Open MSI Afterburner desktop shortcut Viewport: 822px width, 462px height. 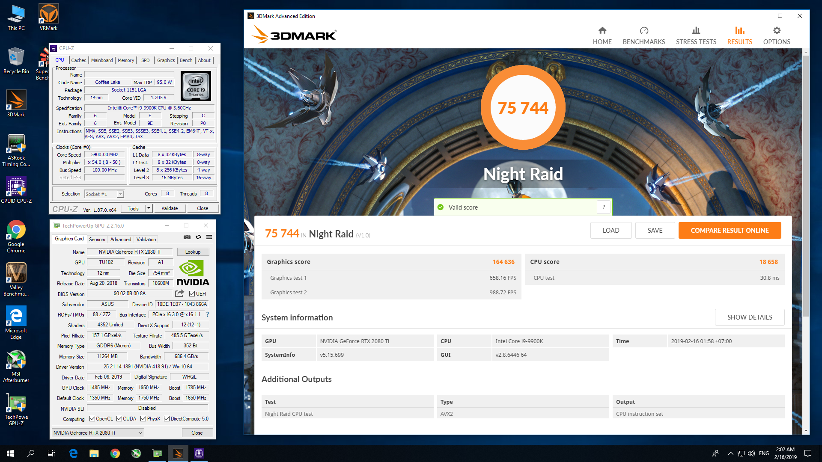(x=16, y=366)
